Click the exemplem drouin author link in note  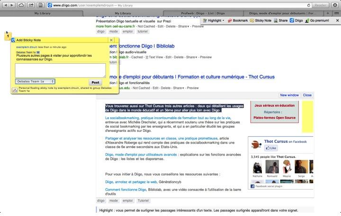click(x=27, y=47)
